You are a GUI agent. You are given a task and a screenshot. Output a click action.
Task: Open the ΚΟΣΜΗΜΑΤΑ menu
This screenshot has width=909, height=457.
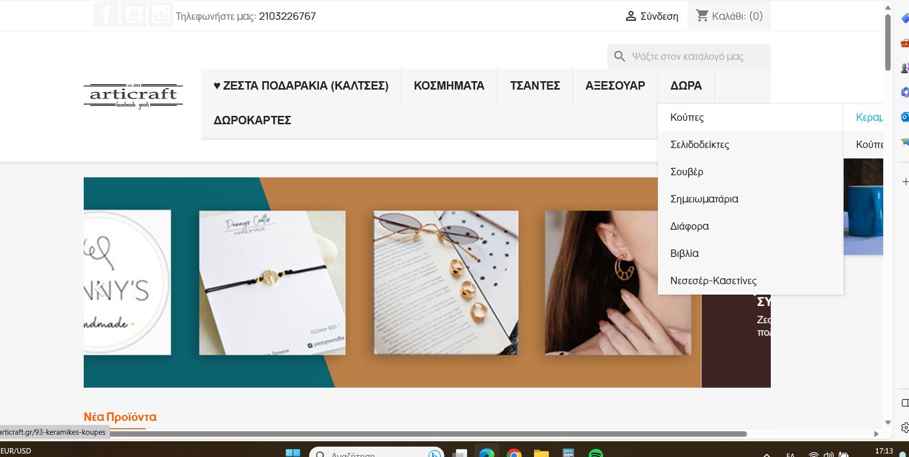(x=449, y=86)
